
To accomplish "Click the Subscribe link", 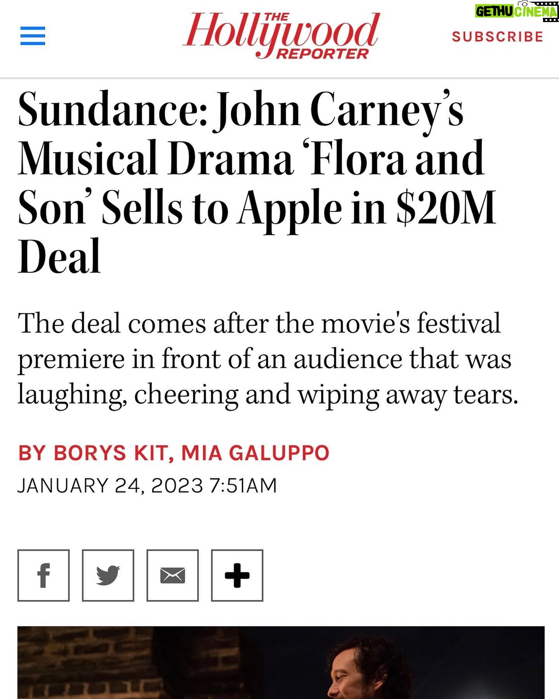I will pos(497,37).
